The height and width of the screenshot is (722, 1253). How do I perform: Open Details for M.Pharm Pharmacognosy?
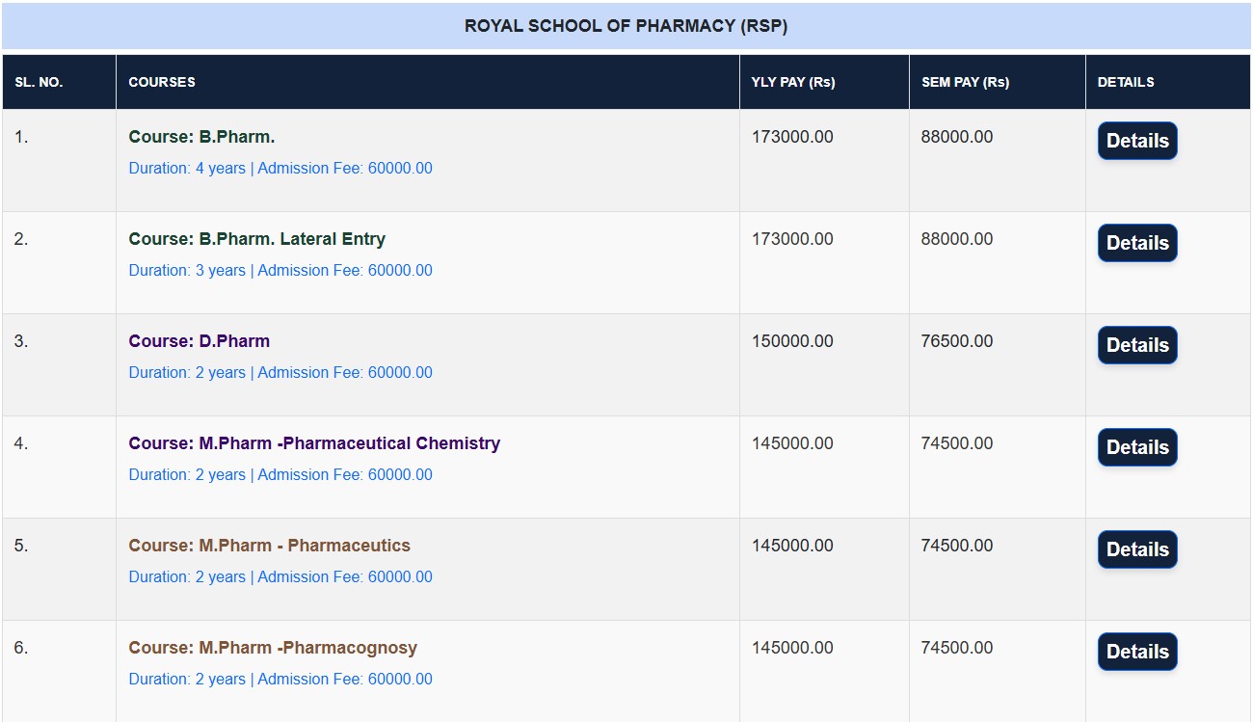[1137, 652]
